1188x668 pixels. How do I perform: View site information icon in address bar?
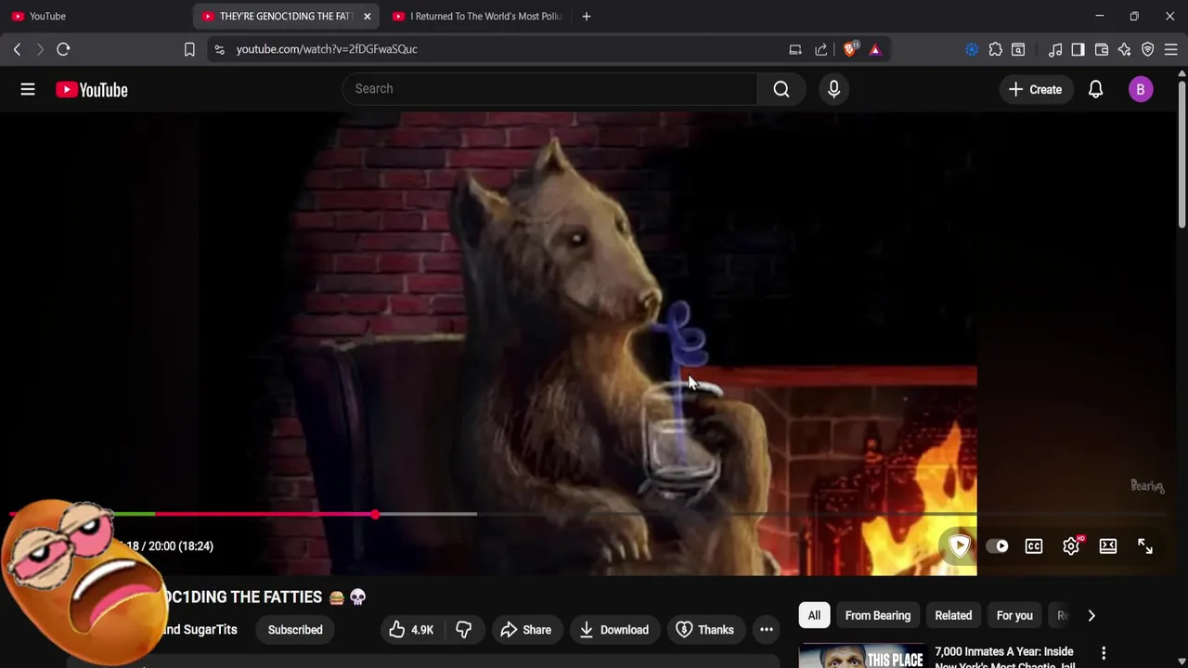[x=219, y=49]
